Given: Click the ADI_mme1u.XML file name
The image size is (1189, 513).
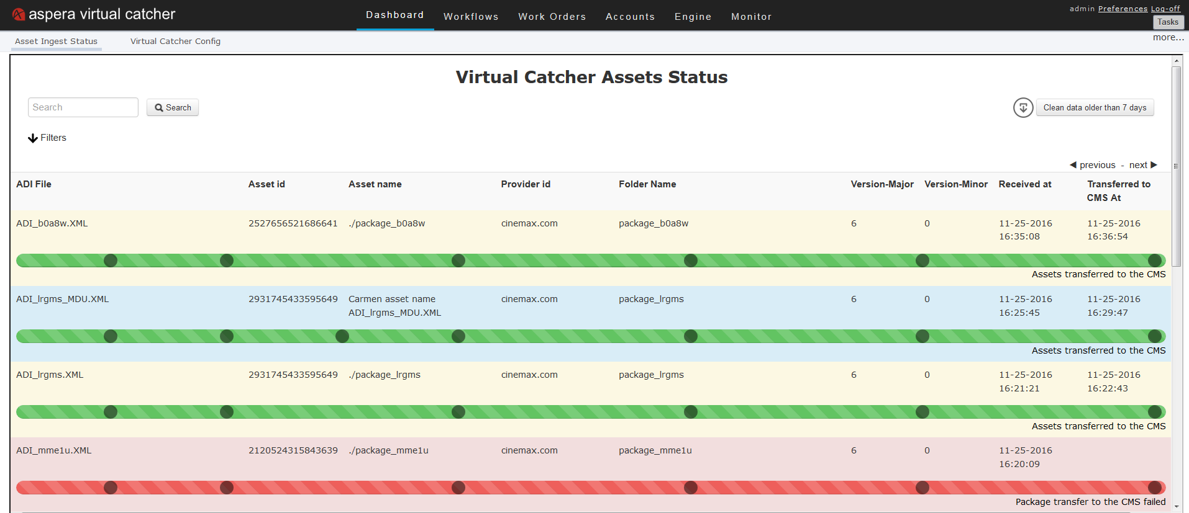Looking at the screenshot, I should [x=53, y=450].
